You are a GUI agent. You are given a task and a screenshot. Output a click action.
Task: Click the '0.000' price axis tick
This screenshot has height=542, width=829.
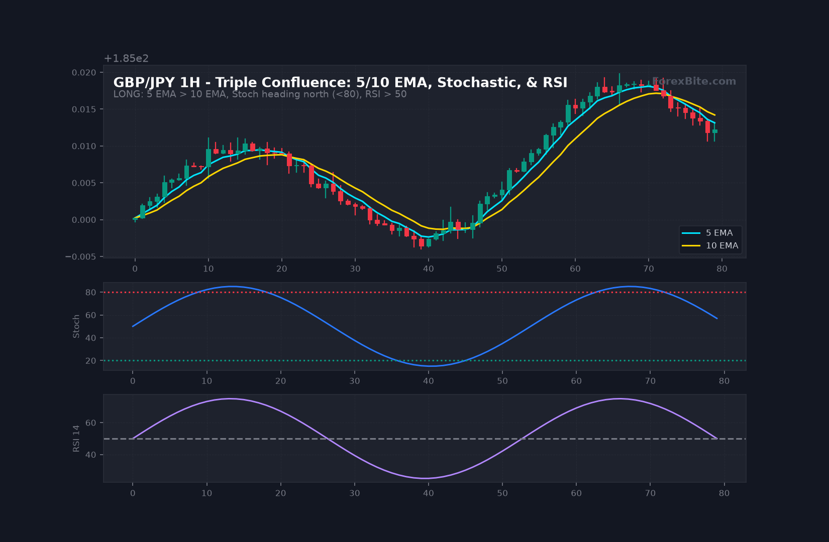click(x=84, y=220)
